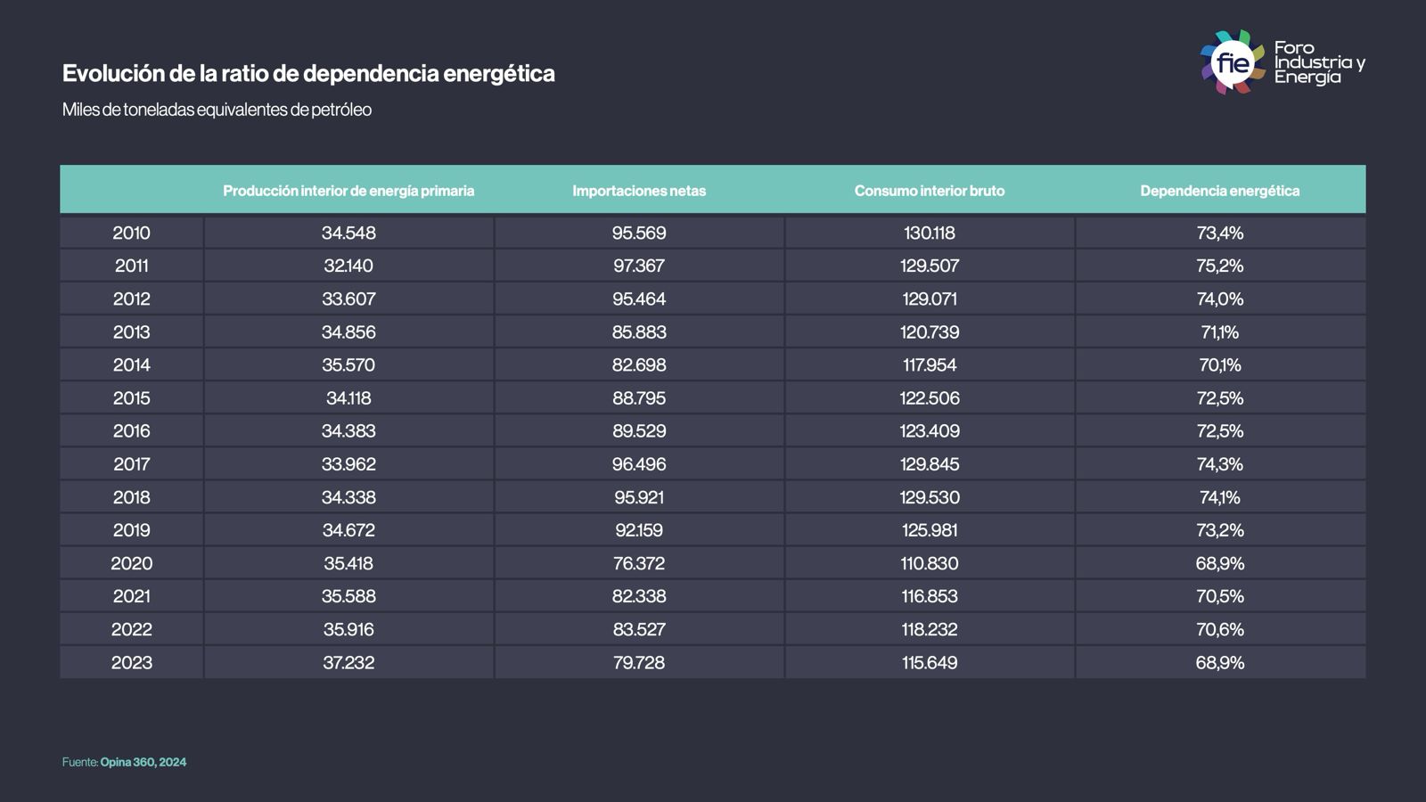The image size is (1426, 802).
Task: Click the subtitle about toneladas equivalentes de petróleo
Action: point(217,110)
